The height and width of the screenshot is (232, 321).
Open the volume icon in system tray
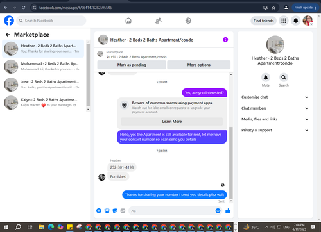[273, 227]
